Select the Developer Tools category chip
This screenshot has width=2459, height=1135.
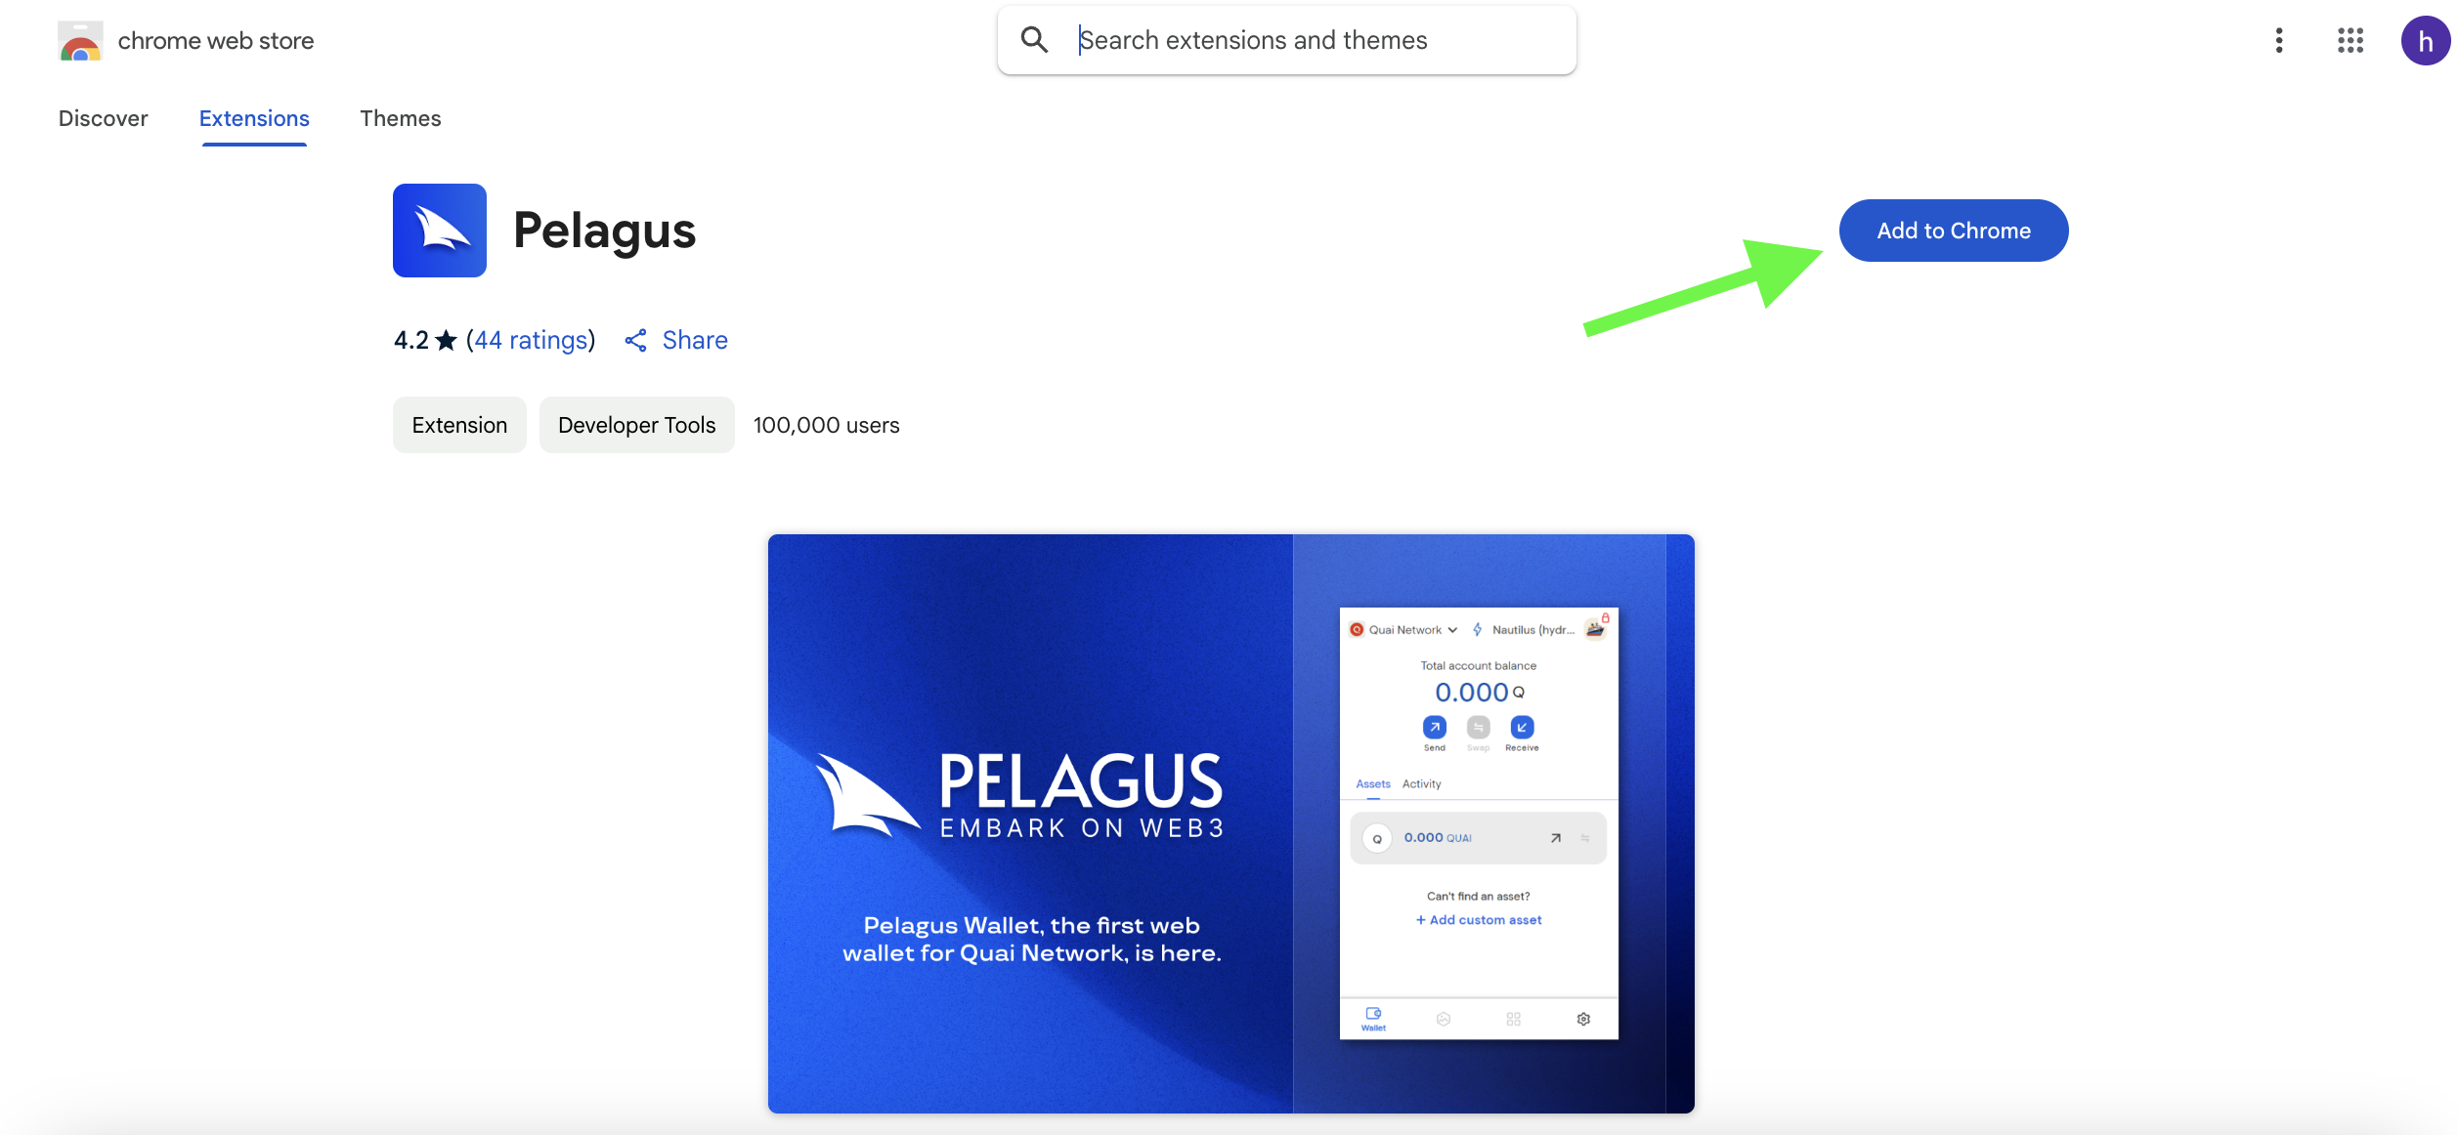[637, 425]
